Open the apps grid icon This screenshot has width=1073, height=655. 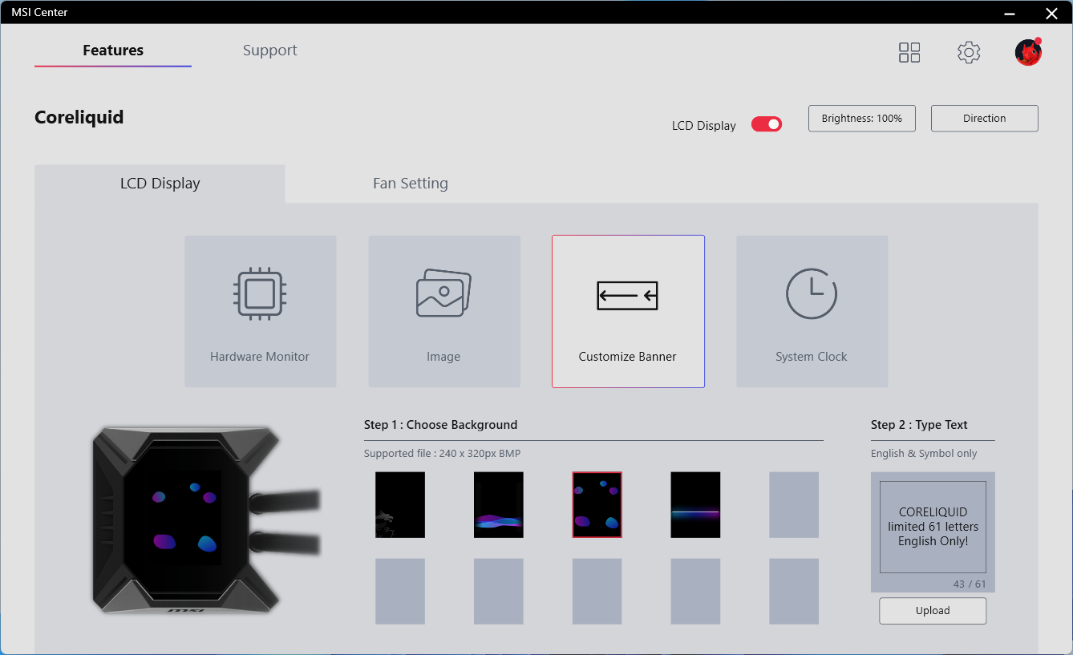pyautogui.click(x=909, y=53)
